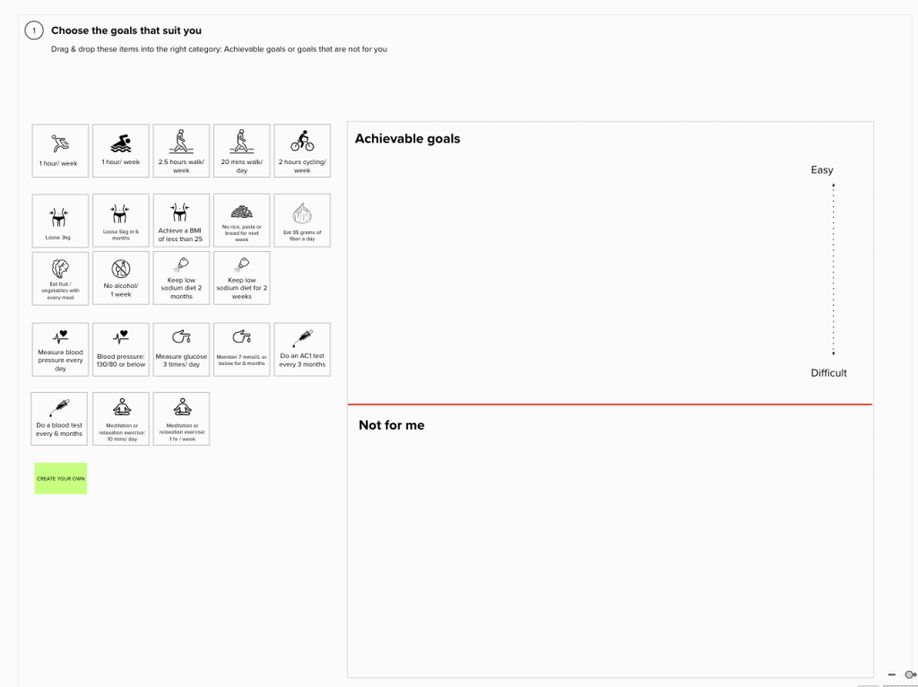Click the green 'Create Your Own' note
The width and height of the screenshot is (918, 687).
pyautogui.click(x=61, y=478)
